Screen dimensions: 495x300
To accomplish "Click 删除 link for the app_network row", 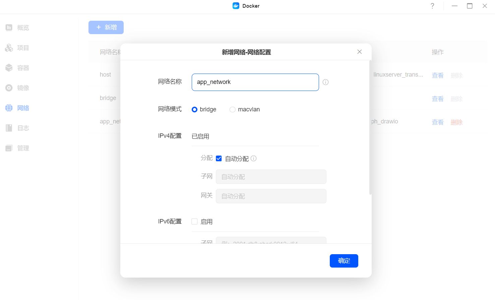I will click(456, 122).
